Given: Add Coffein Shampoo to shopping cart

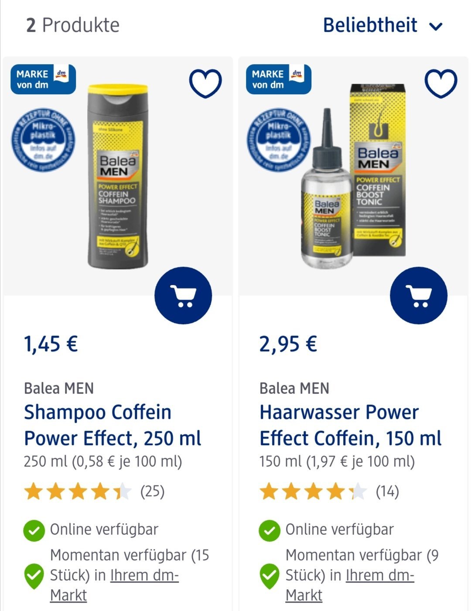Looking at the screenshot, I should [x=183, y=296].
